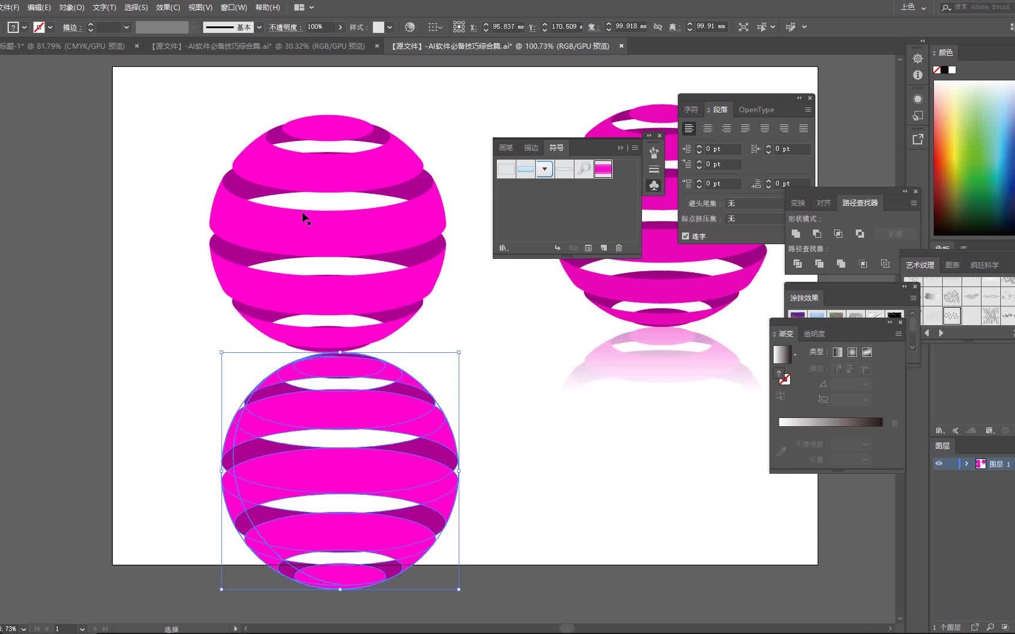
Task: Pick a color from the color spectrum
Action: [974, 158]
